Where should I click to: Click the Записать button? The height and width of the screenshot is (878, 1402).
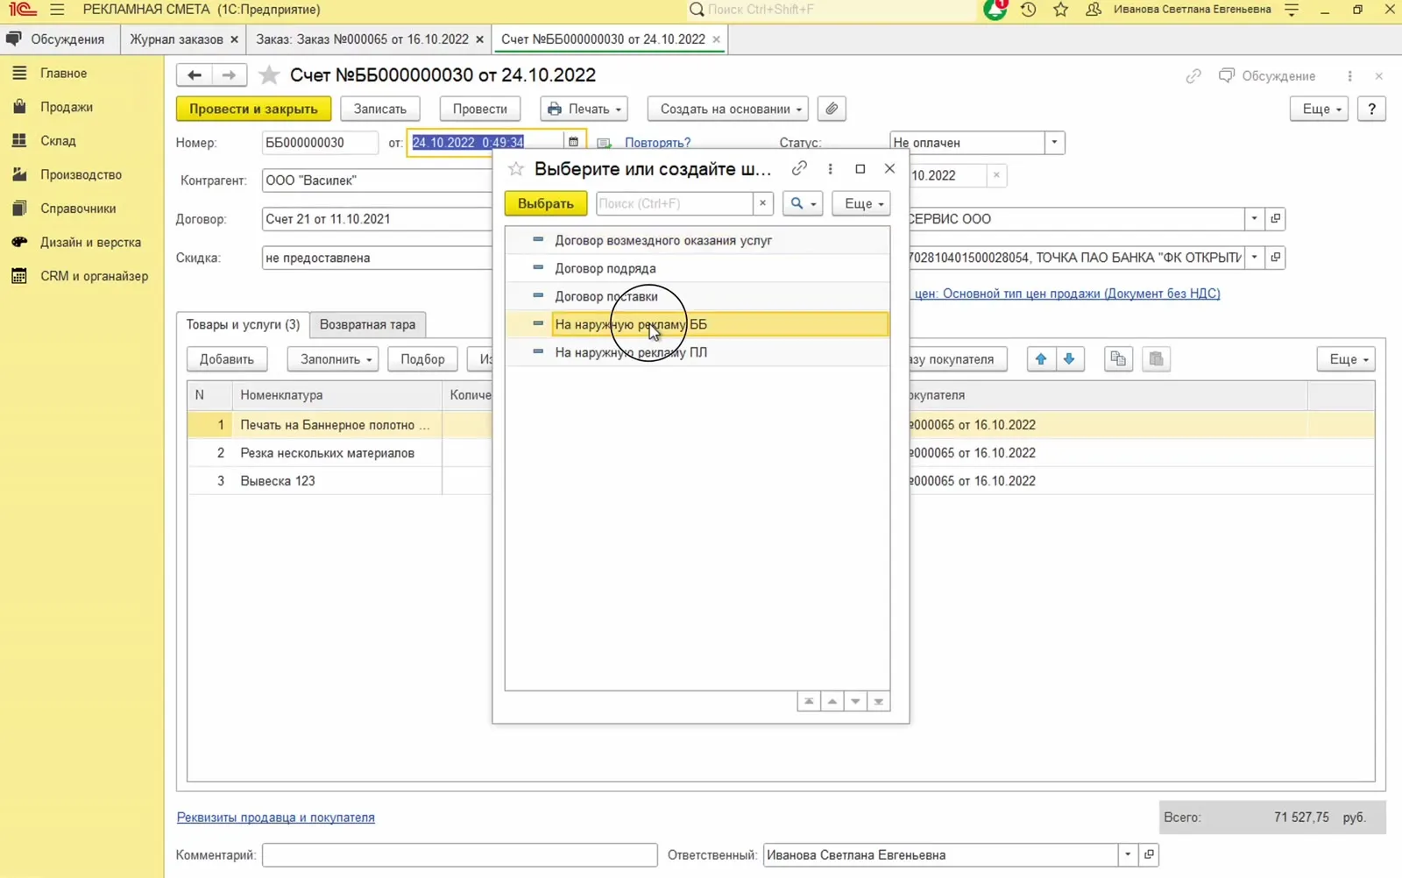click(379, 109)
